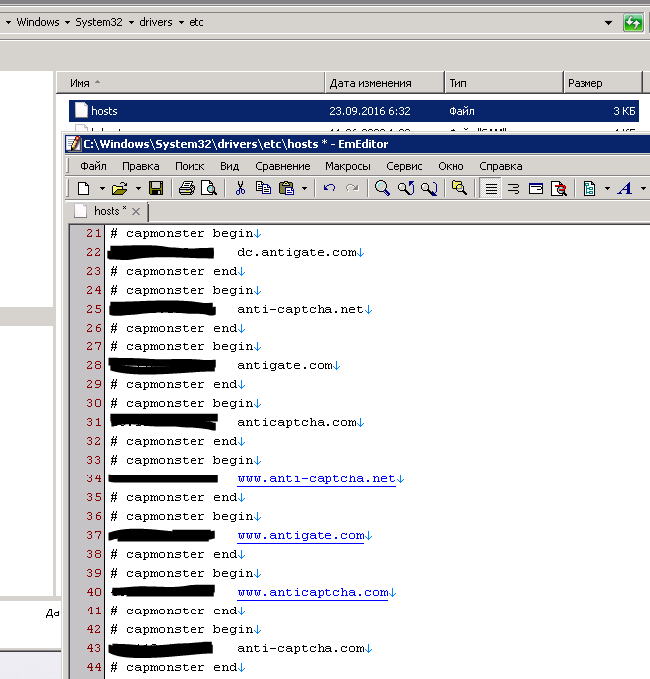Click the configuration properties icon
This screenshot has height=679, width=650.
point(589,189)
